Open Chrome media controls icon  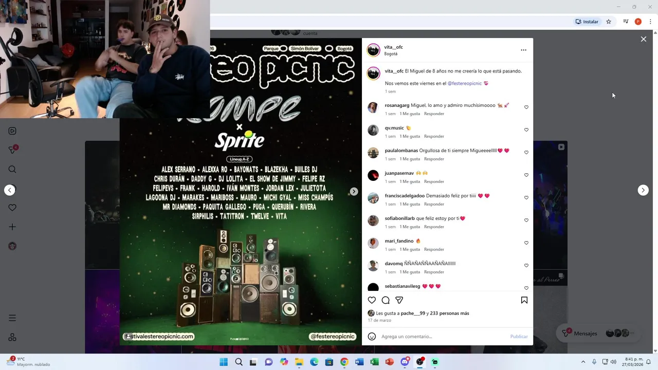(626, 22)
